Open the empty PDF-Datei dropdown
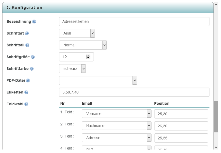Screen dimensions: 221x153 [x=98, y=80]
